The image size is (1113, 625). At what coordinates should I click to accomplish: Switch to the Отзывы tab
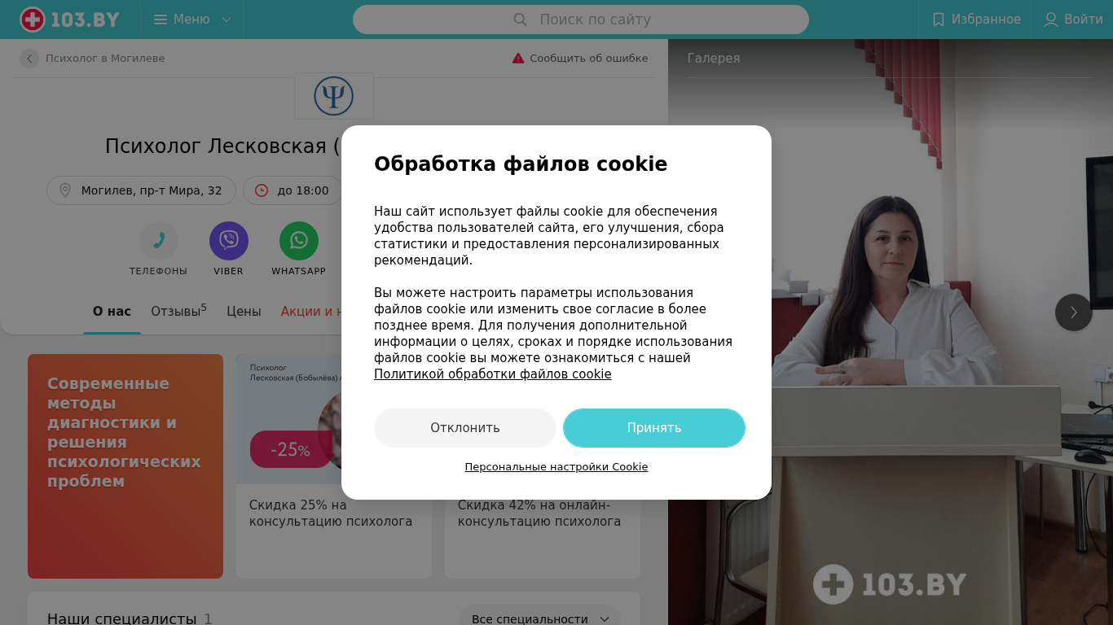click(178, 311)
